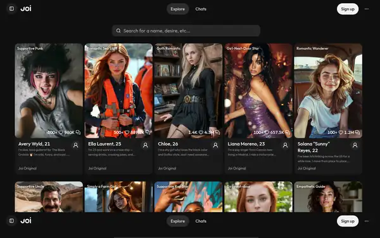Screen dimensions: 380x238
Task: Click Joi Original label under Solana Reyes
Action: click(x=307, y=168)
